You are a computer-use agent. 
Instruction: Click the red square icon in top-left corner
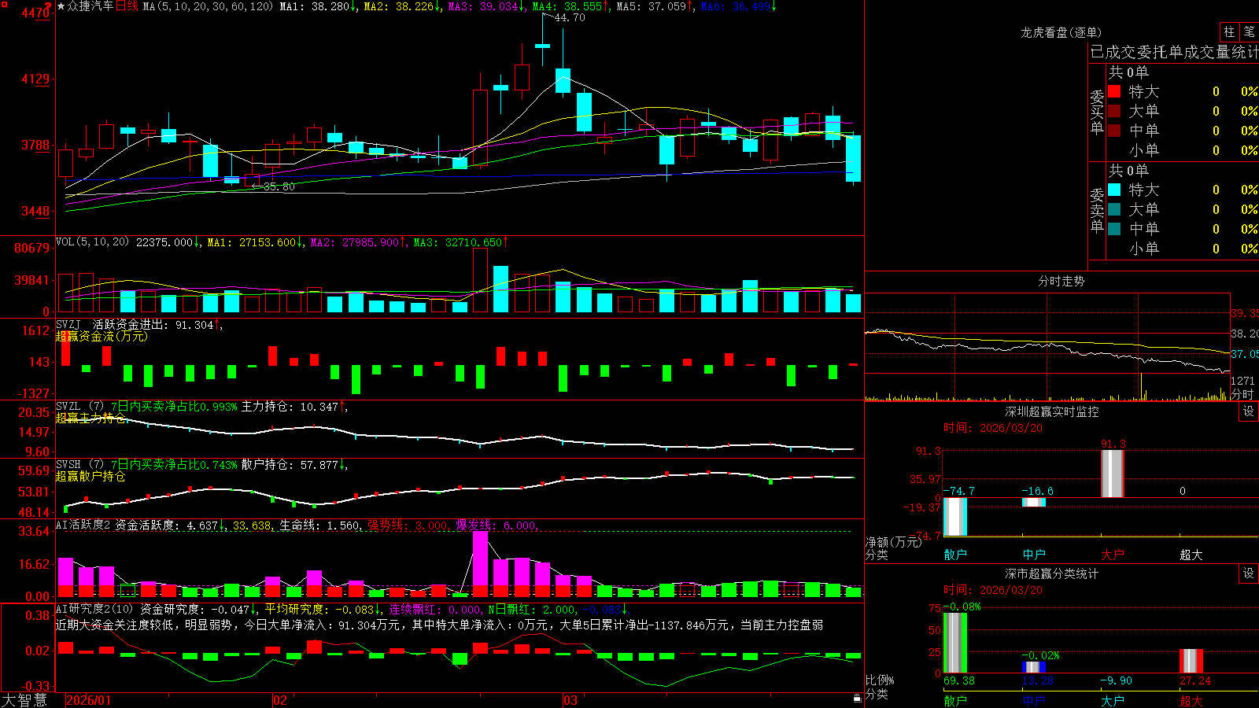(x=5, y=4)
